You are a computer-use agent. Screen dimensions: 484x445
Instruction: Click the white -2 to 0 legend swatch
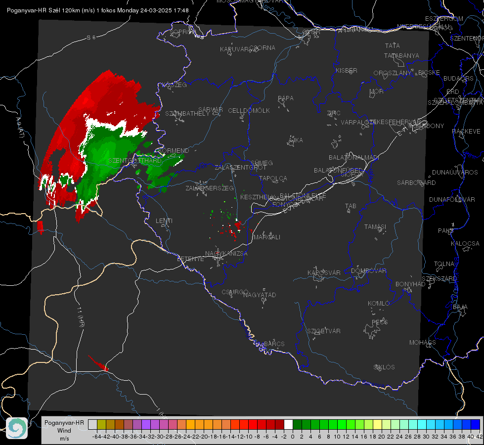pyautogui.click(x=288, y=424)
